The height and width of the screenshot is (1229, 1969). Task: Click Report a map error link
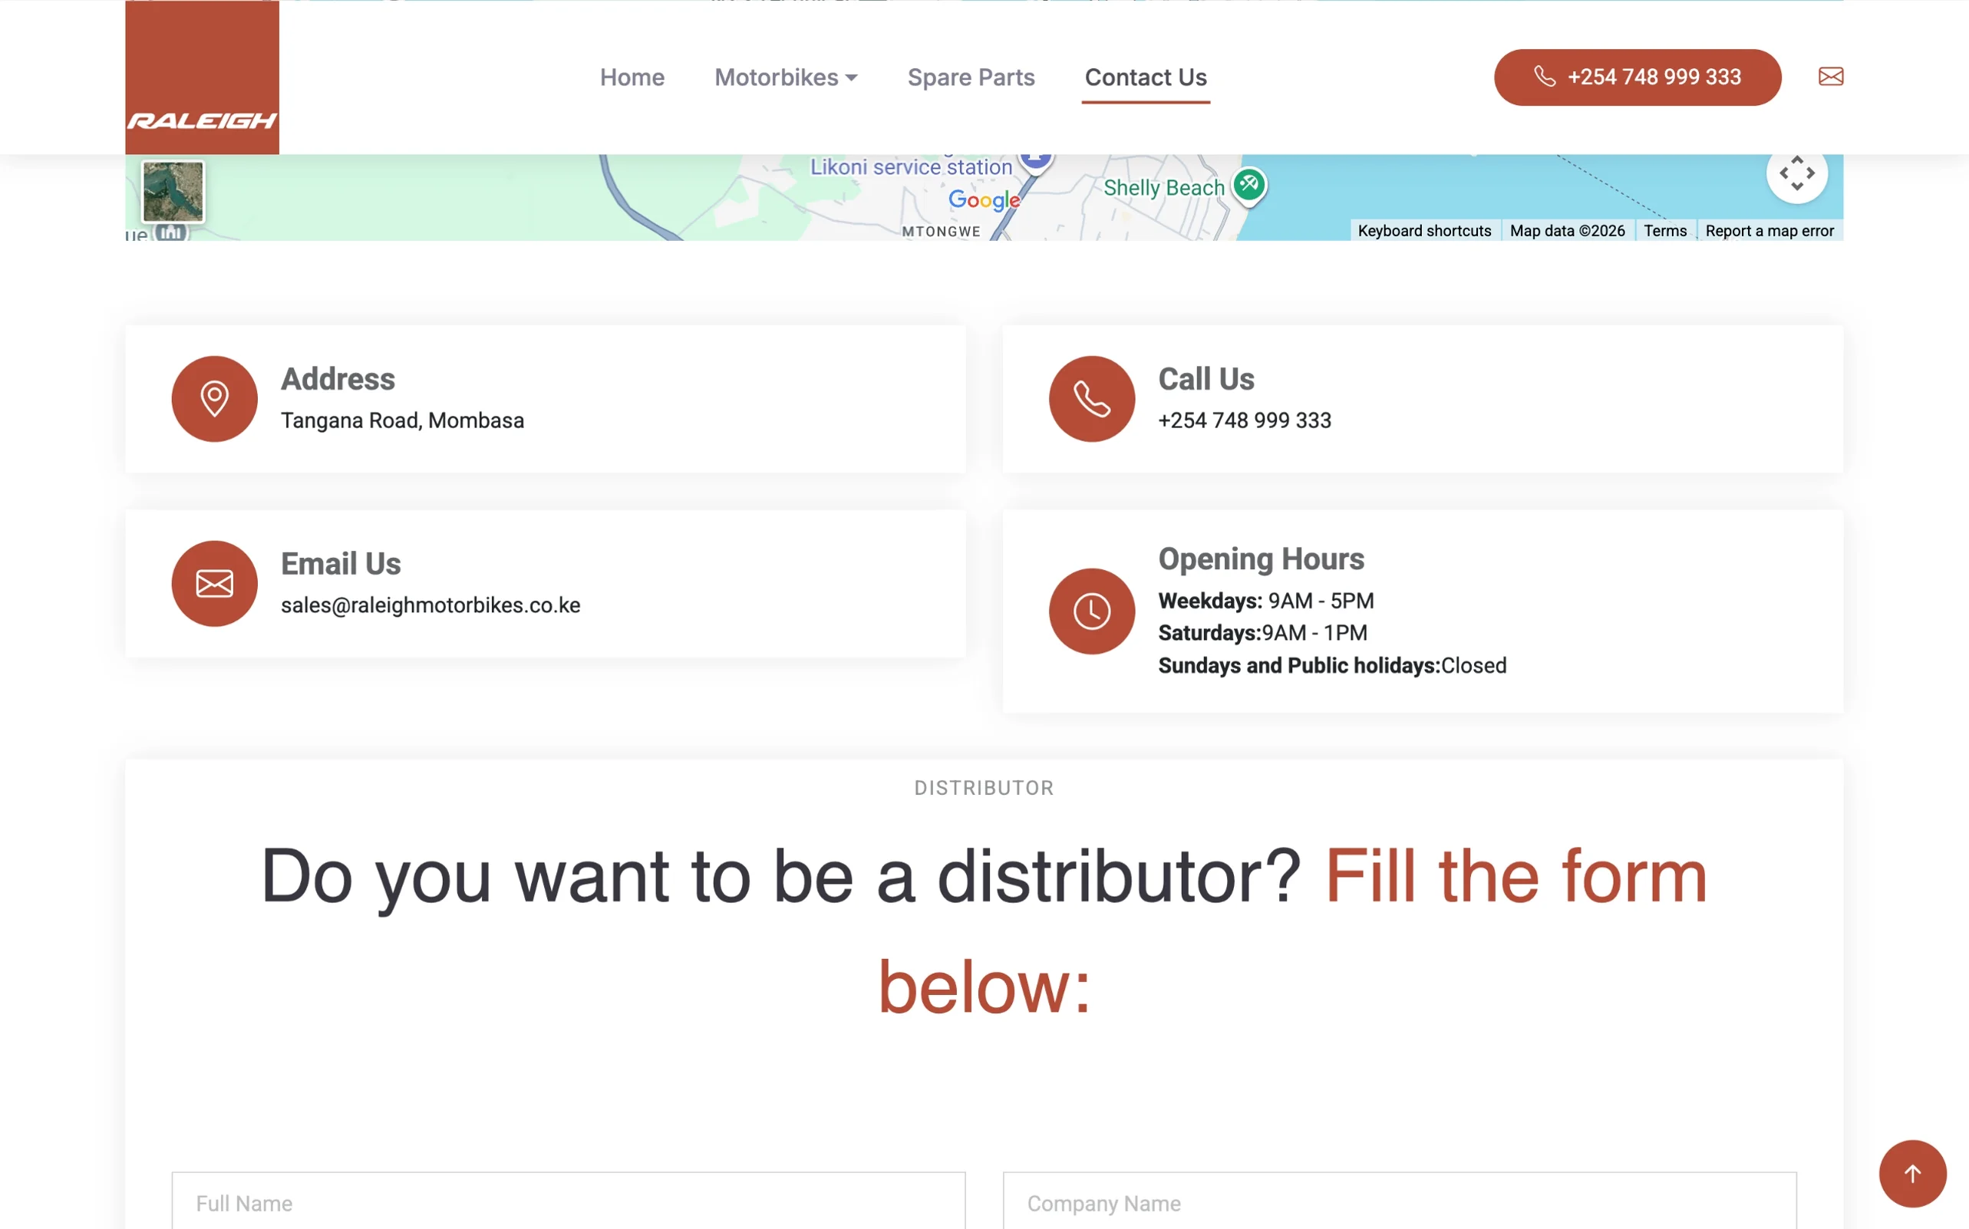pos(1769,231)
